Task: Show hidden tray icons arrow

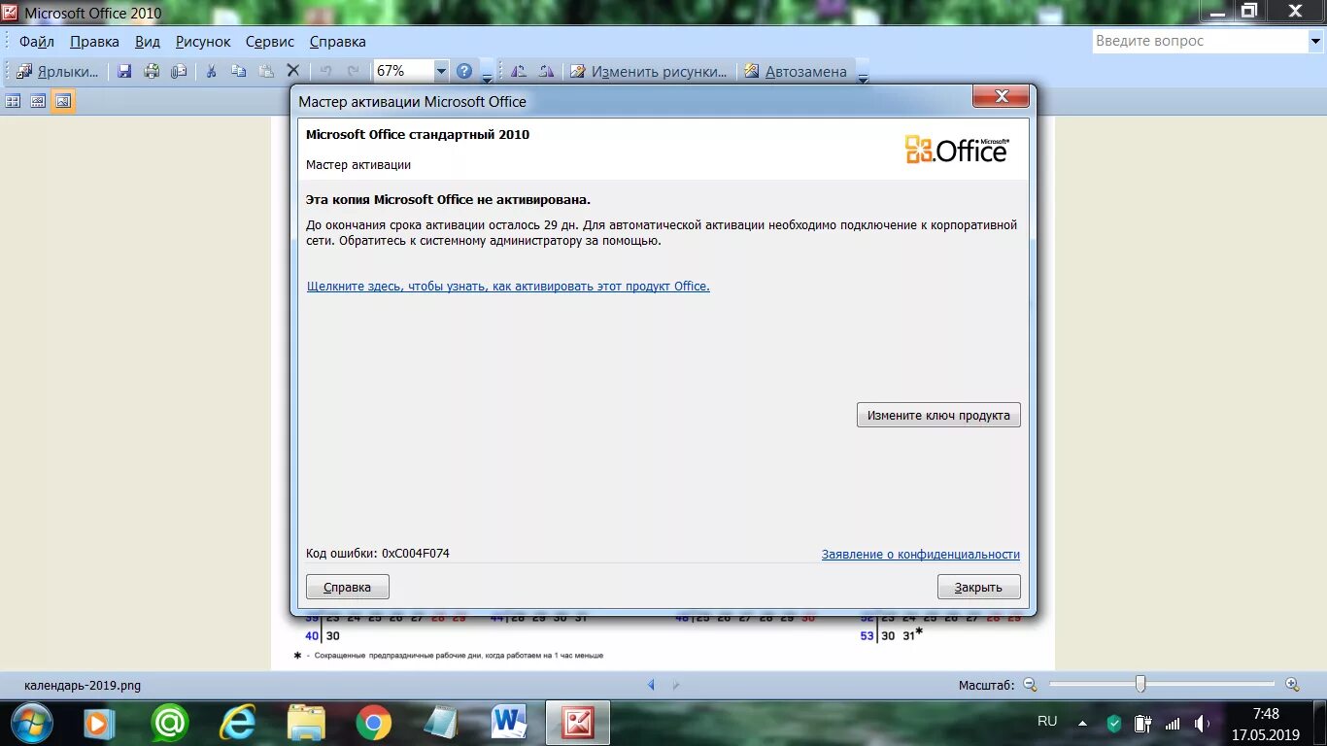Action: pos(1083,723)
